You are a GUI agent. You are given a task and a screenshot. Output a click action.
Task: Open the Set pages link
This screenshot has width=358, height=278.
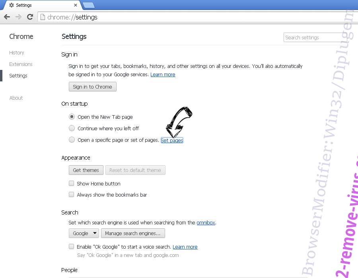pos(172,140)
